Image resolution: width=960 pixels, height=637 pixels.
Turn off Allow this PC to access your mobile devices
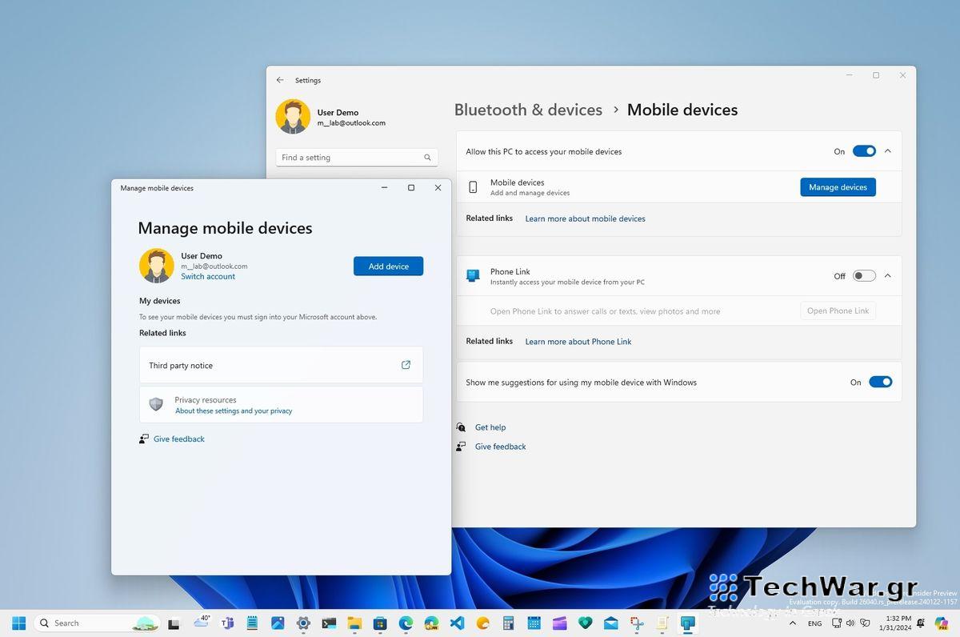click(864, 150)
